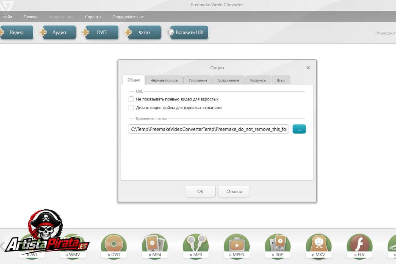Viewport: 396px width, 264px height.
Task: Choose the в DVD output format icon
Action: (x=114, y=246)
